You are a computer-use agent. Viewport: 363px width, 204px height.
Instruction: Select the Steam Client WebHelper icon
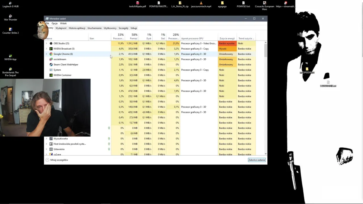(51, 65)
